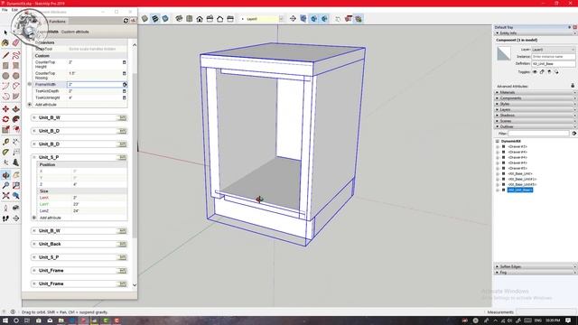The image size is (578, 325).
Task: Select the Tape Measure tool
Action: (x=5, y=142)
